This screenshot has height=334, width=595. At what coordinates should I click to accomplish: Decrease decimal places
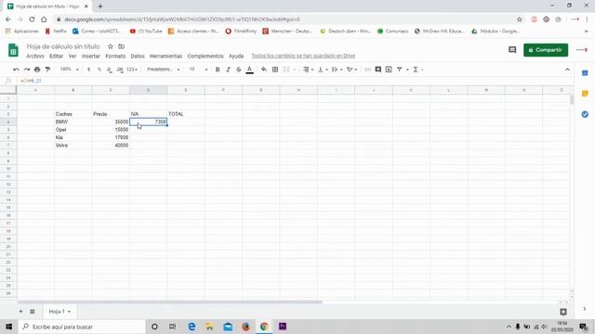point(110,70)
